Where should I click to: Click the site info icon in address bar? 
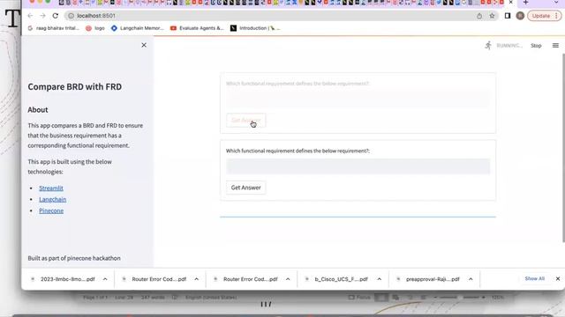coord(71,16)
